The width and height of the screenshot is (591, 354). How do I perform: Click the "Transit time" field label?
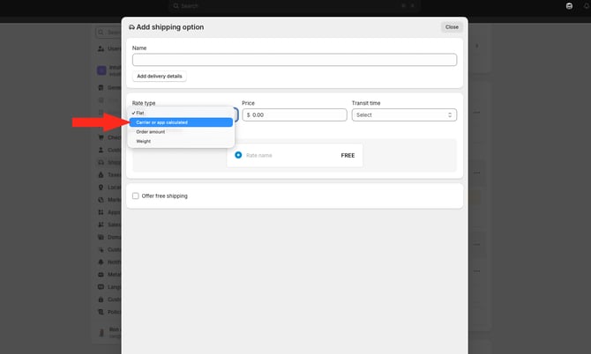[366, 103]
